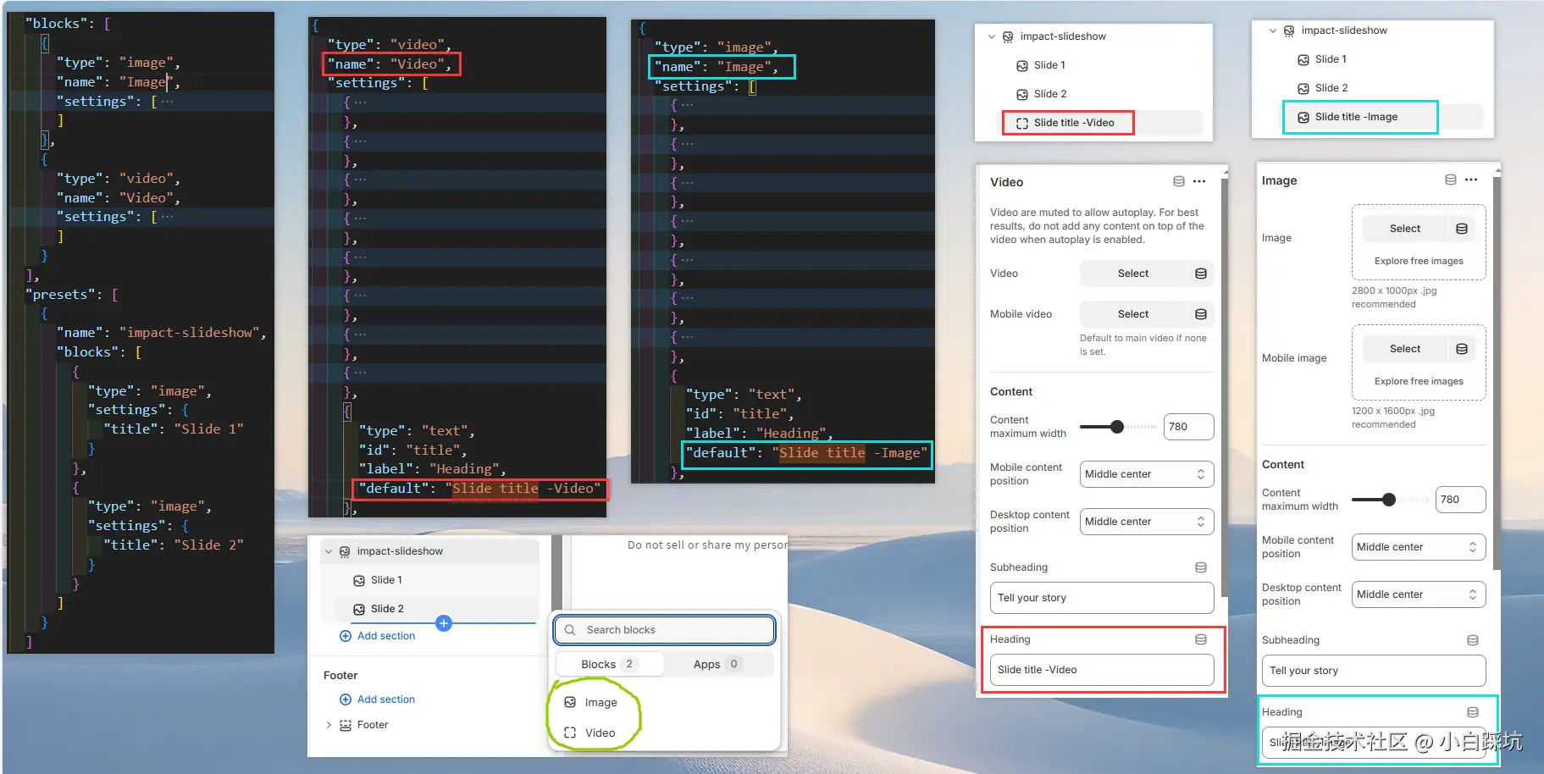
Task: Collapse impact-slideshow in the tree above Add section
Action: point(329,551)
